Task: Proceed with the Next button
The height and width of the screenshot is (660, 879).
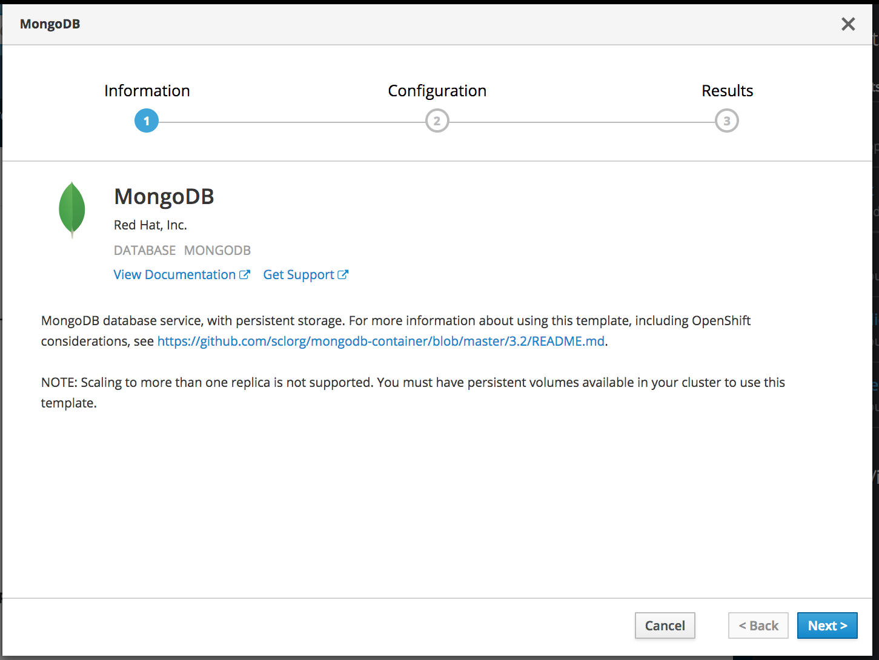Action: (x=827, y=625)
